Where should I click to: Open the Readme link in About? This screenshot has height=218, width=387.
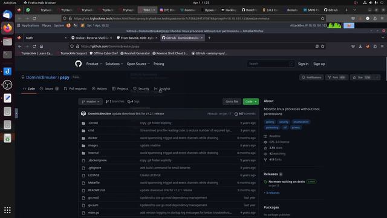(272, 136)
